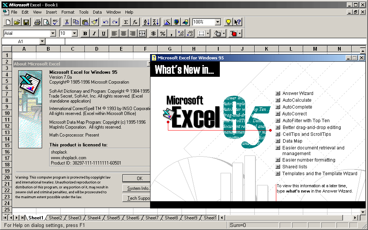Activate the Format Painter
This screenshot has width=368, height=230.
click(95, 22)
